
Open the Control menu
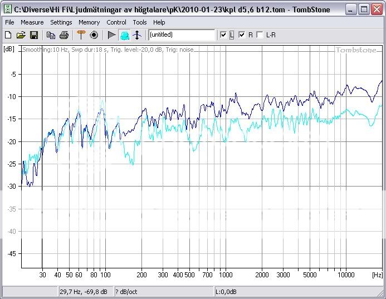[x=116, y=22]
